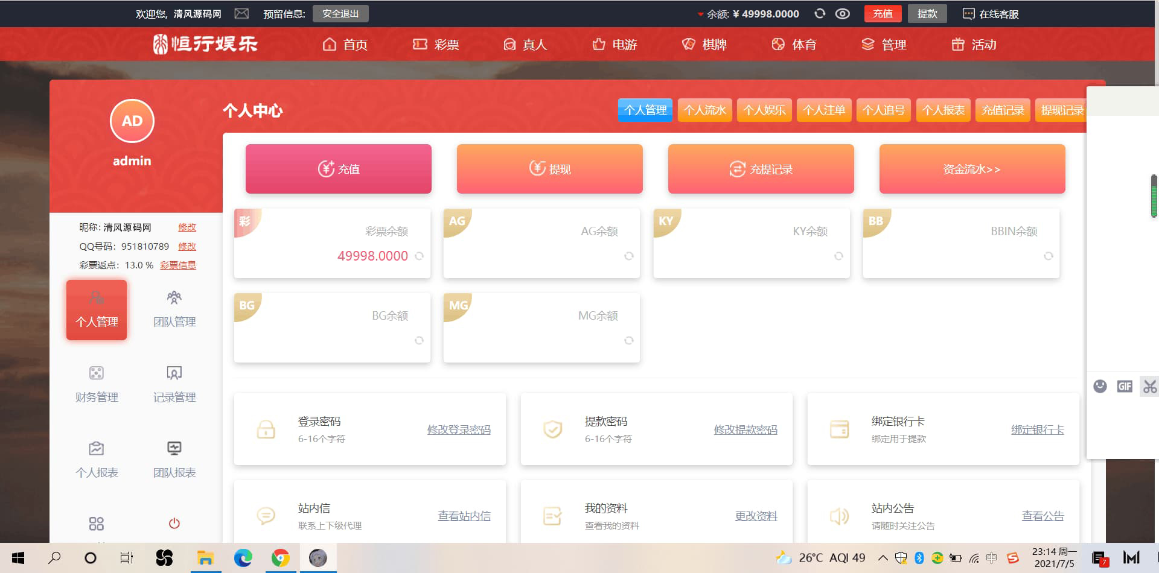
Task: Click the 修改登录密码 link
Action: pos(458,429)
